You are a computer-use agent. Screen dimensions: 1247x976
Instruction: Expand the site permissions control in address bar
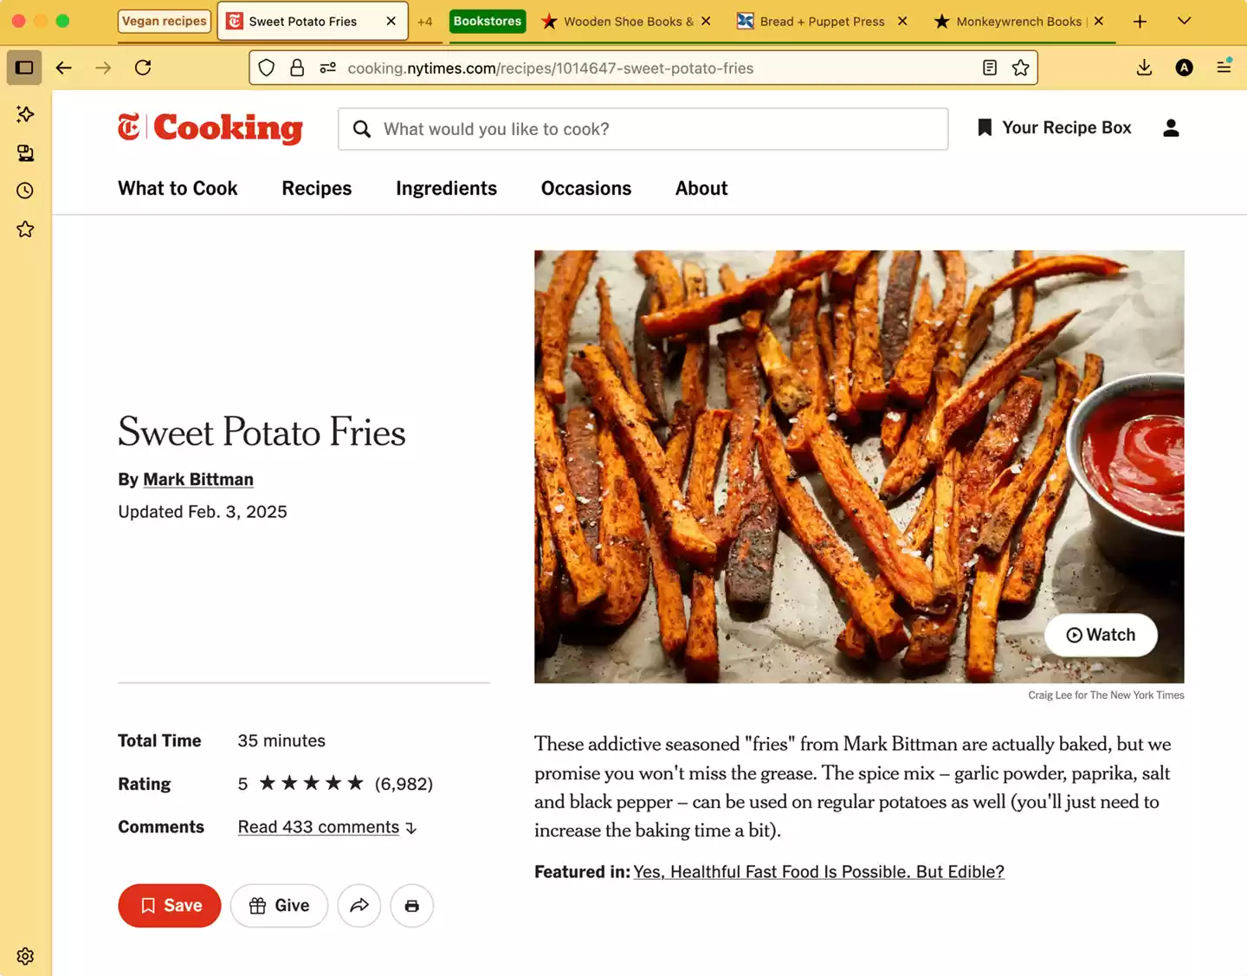point(327,67)
